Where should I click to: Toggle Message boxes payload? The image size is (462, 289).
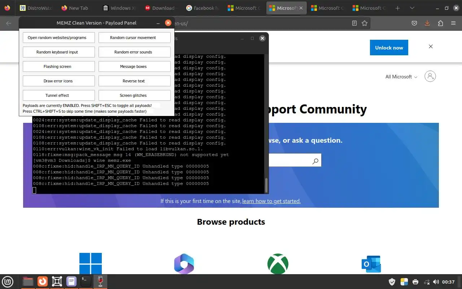click(135, 66)
